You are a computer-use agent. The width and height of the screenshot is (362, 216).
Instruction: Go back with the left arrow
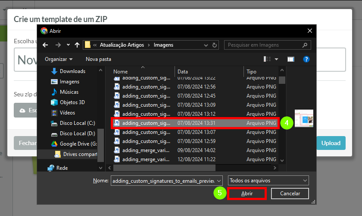point(45,45)
